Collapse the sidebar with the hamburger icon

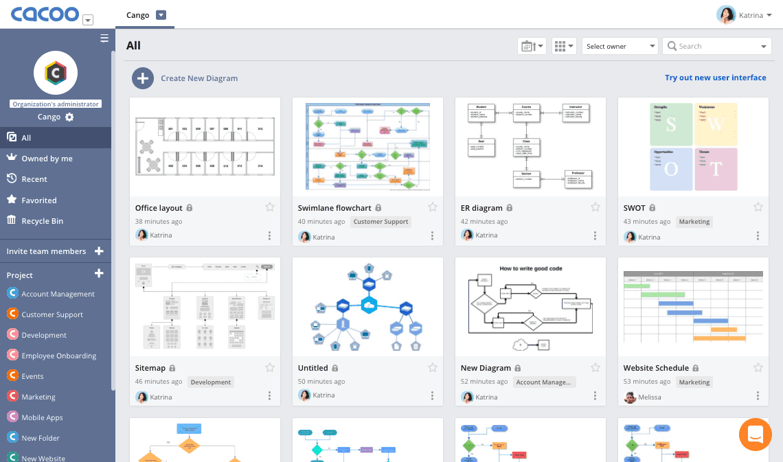coord(104,38)
